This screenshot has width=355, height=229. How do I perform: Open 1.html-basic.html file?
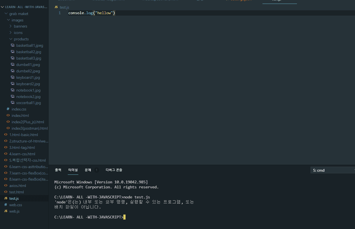point(24,135)
